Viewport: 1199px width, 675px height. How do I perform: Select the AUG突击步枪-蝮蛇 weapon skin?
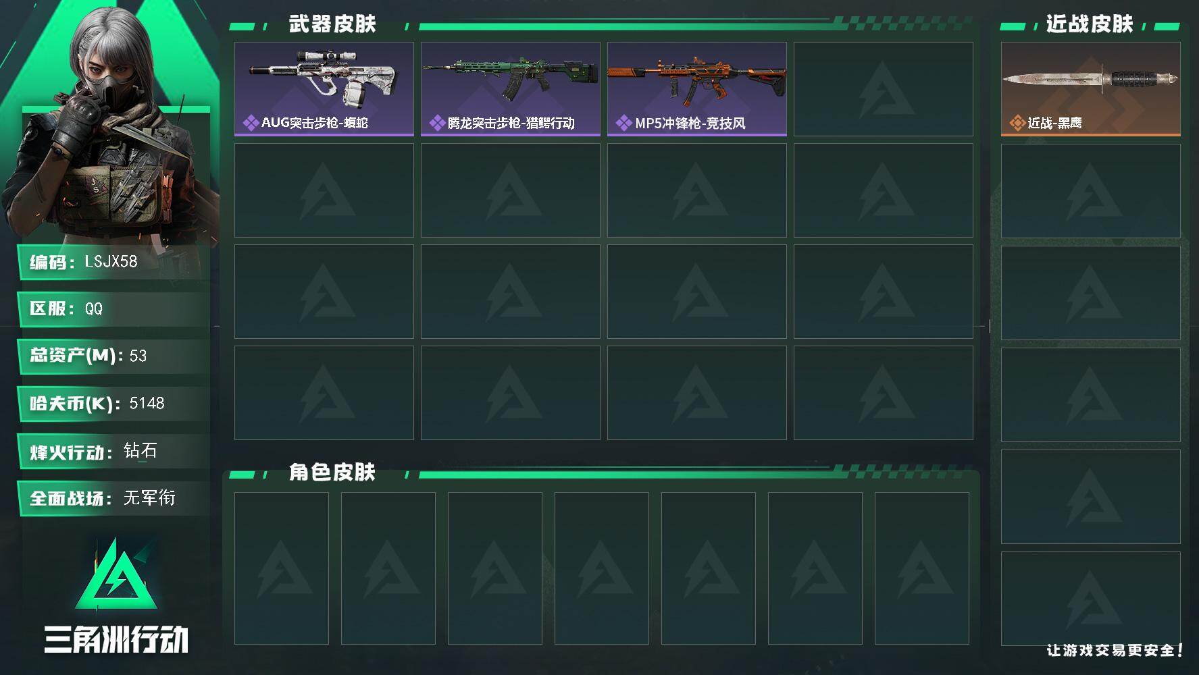click(324, 89)
